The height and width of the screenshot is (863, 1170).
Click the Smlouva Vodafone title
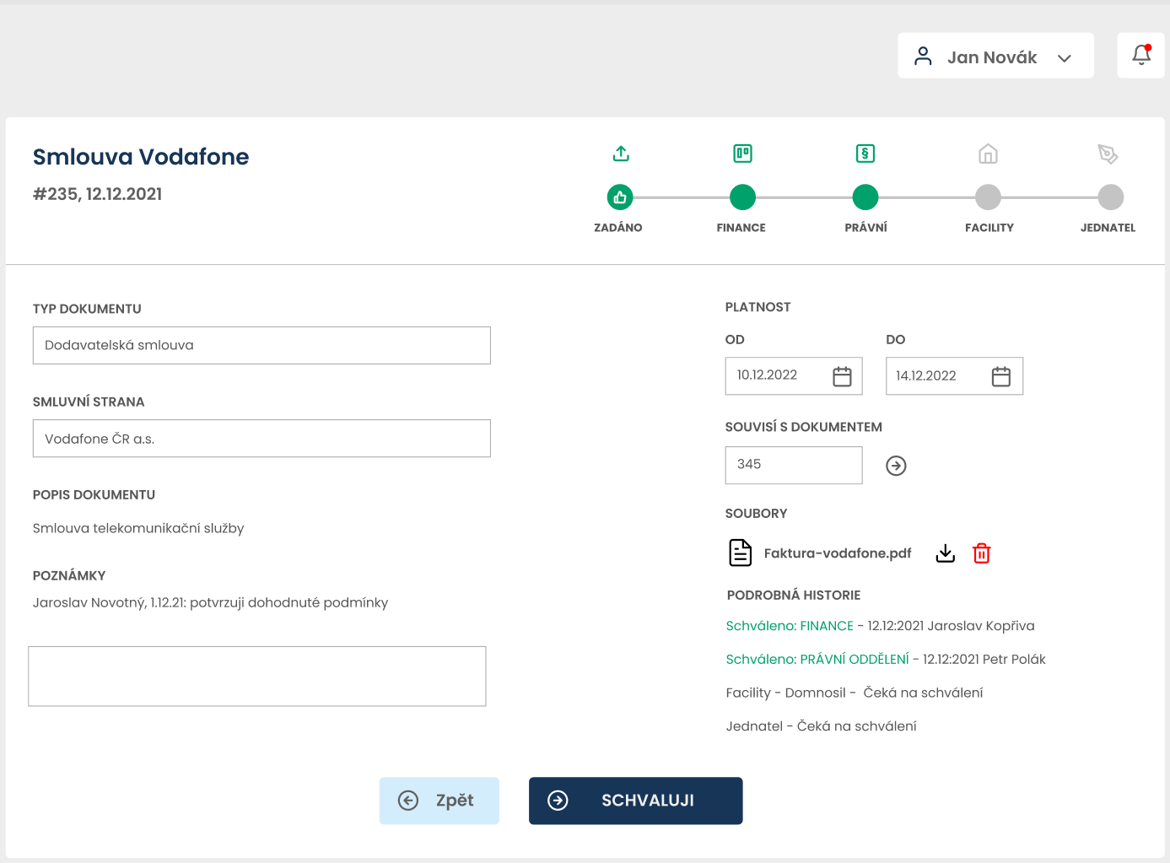coord(141,157)
